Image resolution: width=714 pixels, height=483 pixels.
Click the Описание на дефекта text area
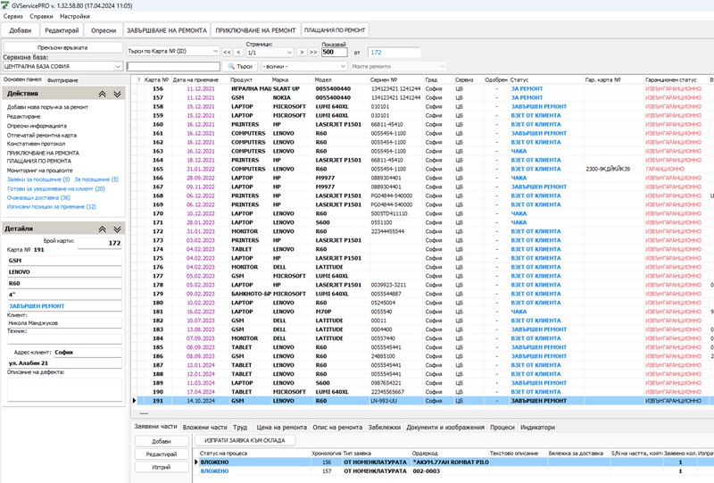(64, 389)
